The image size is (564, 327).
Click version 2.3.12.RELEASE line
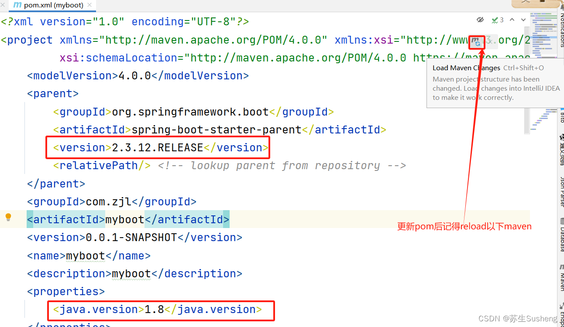pyautogui.click(x=161, y=148)
